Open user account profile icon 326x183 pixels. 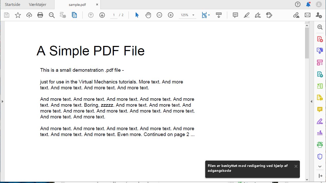319,4
